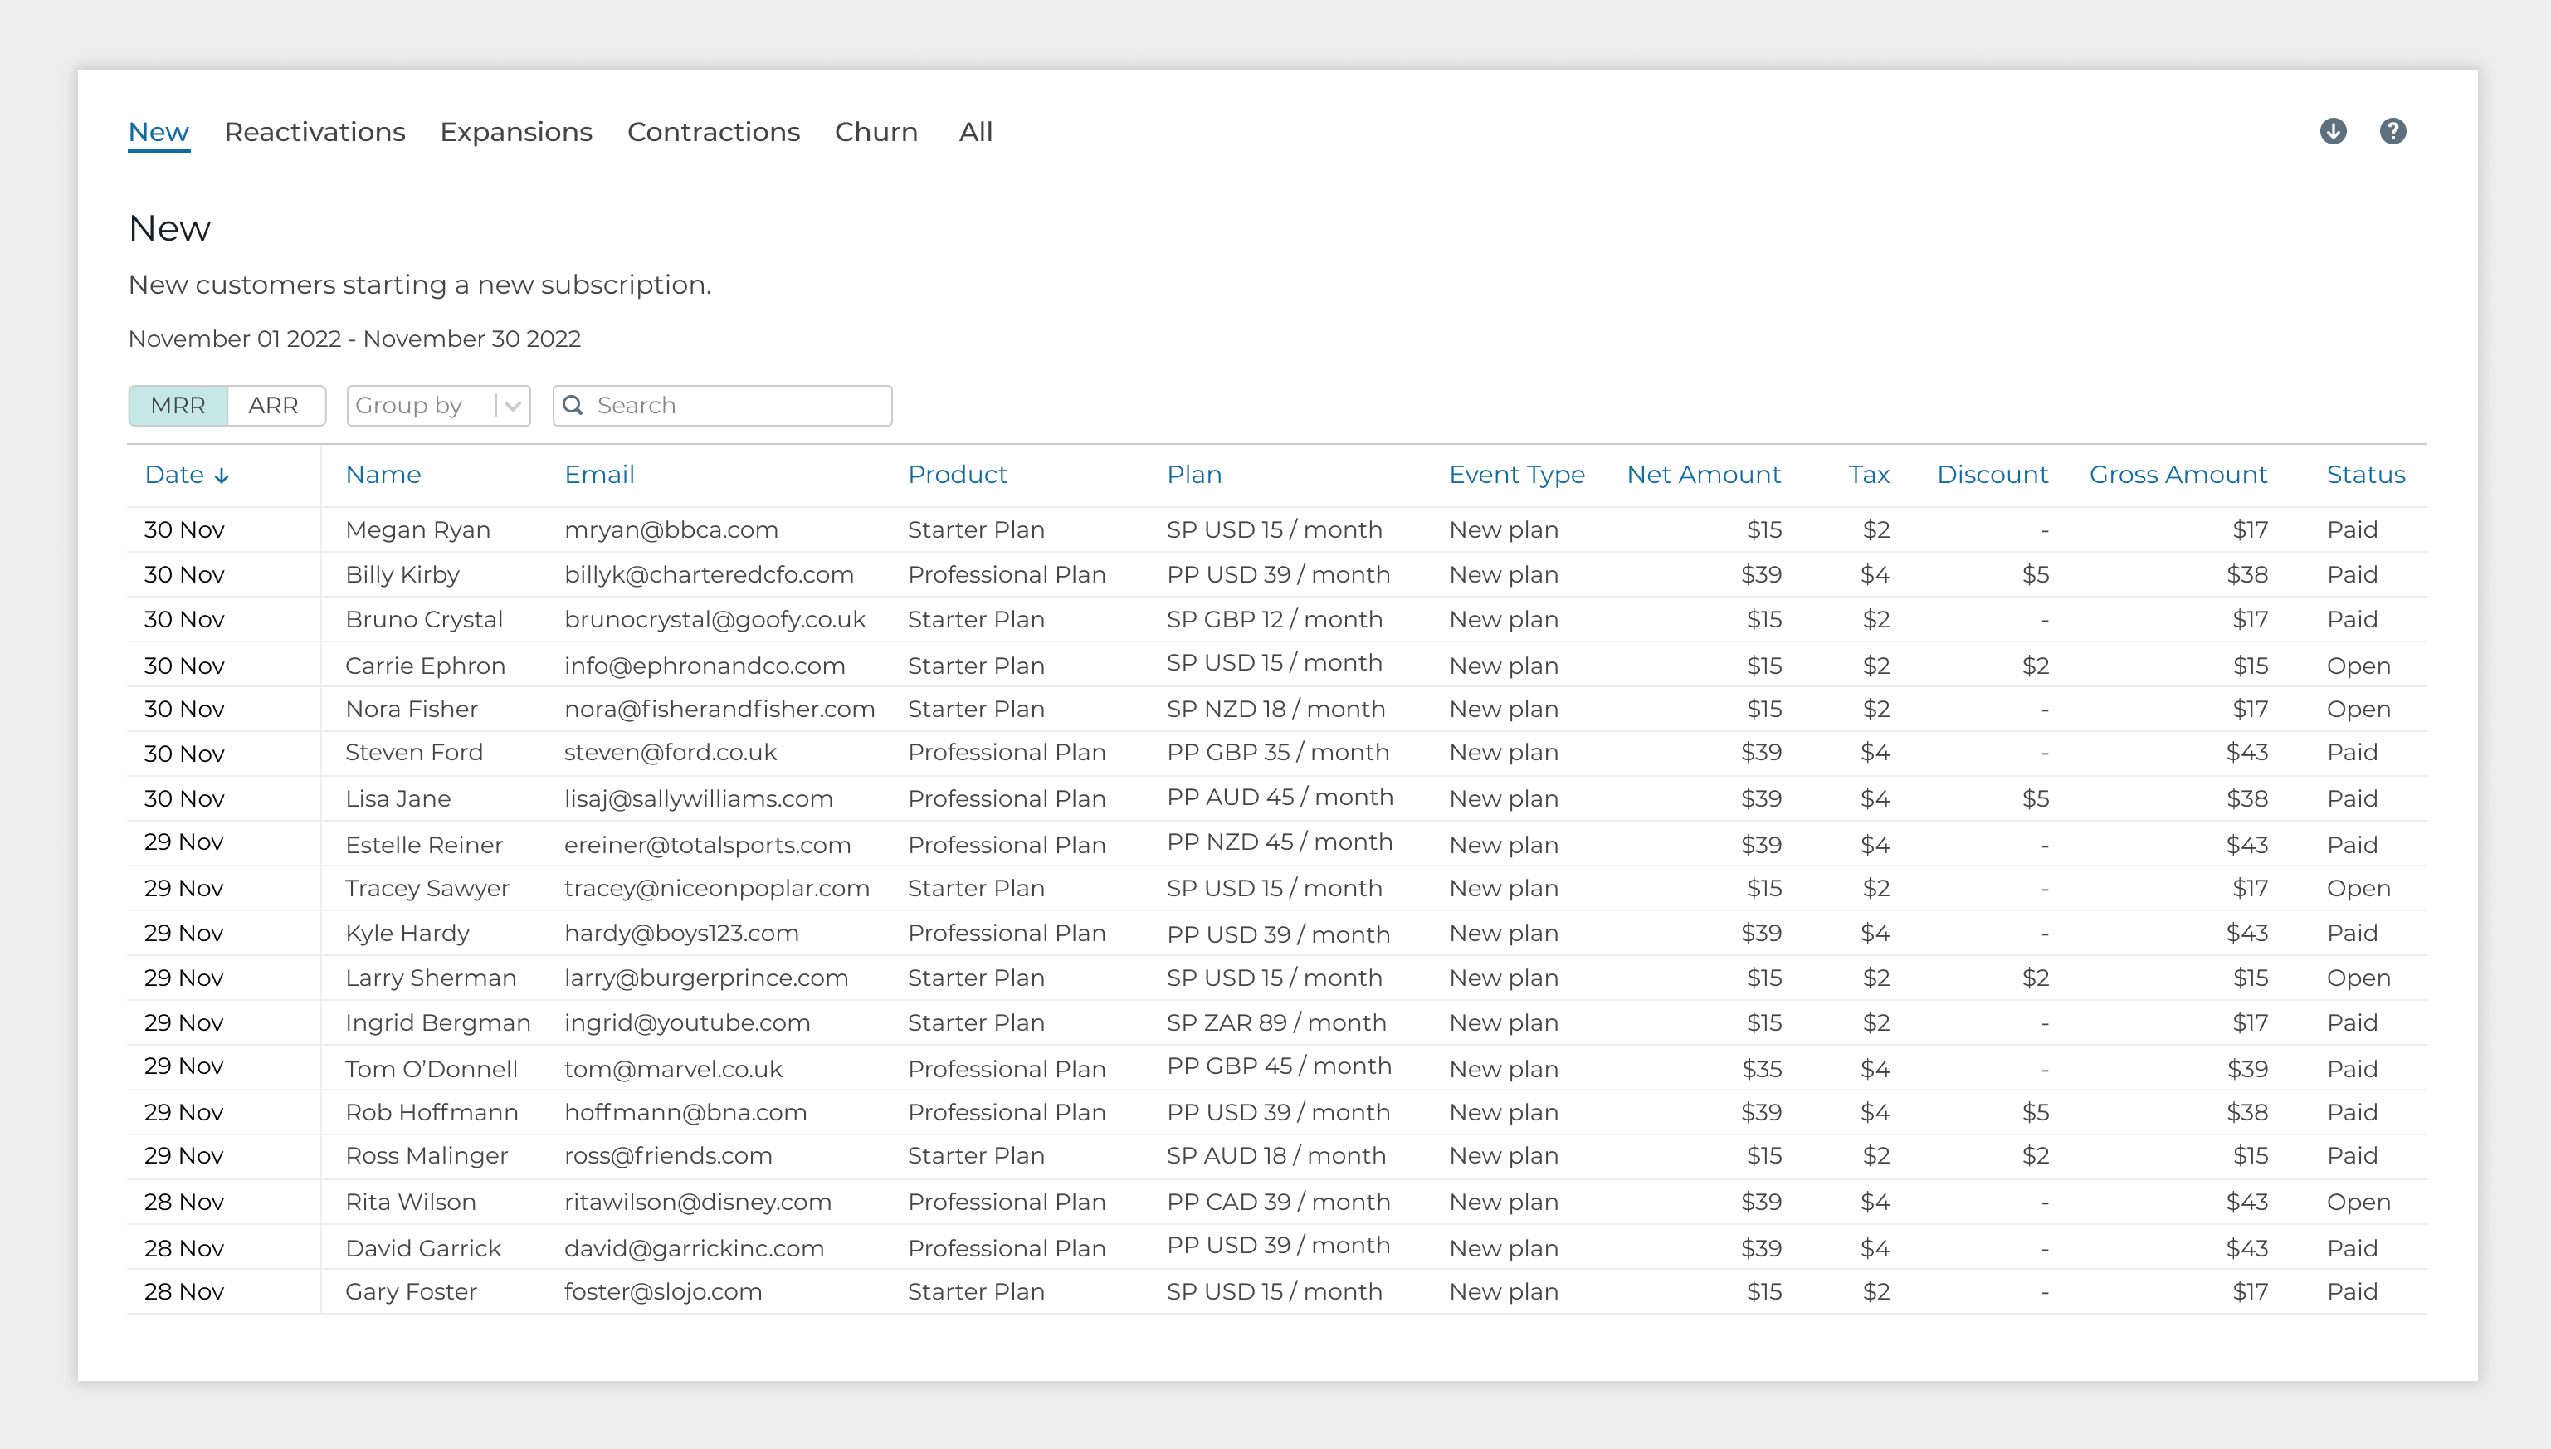This screenshot has height=1449, width=2551.
Task: Open the Group by dropdown
Action: point(439,405)
